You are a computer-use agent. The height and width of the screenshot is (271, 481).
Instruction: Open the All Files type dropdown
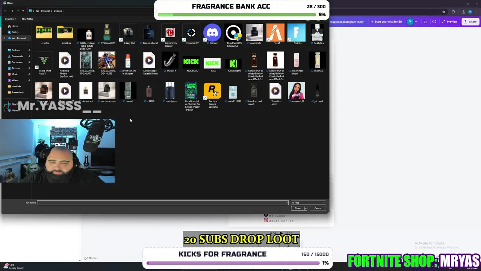308,203
